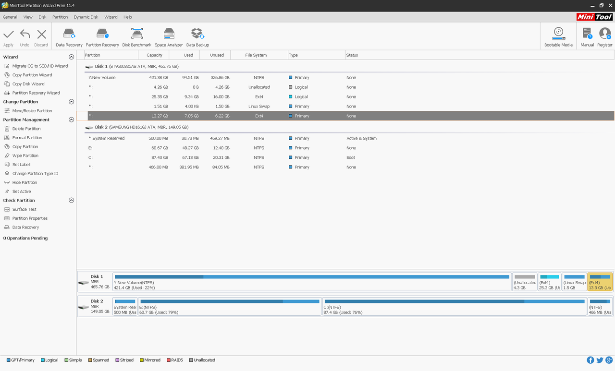Choose Format Partition in sidebar
Image resolution: width=615 pixels, height=371 pixels.
[24, 138]
